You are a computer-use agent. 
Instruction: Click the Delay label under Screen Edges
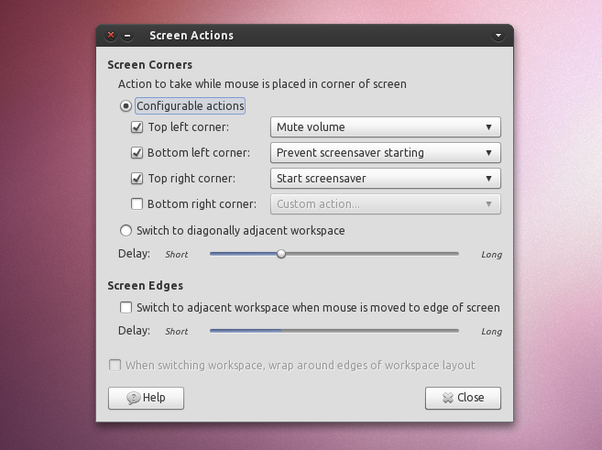click(134, 331)
